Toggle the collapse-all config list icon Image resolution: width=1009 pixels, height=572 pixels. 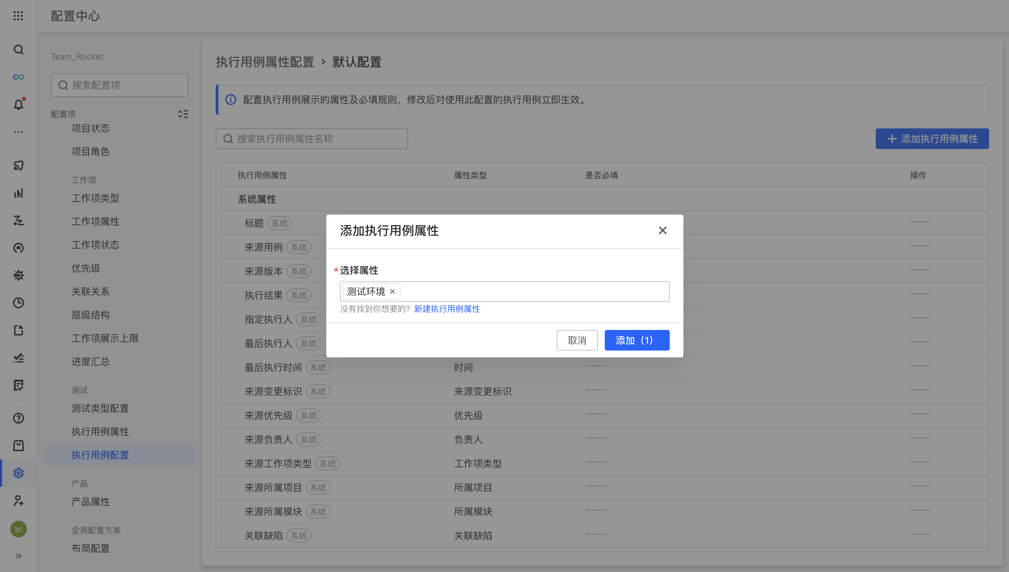point(183,114)
